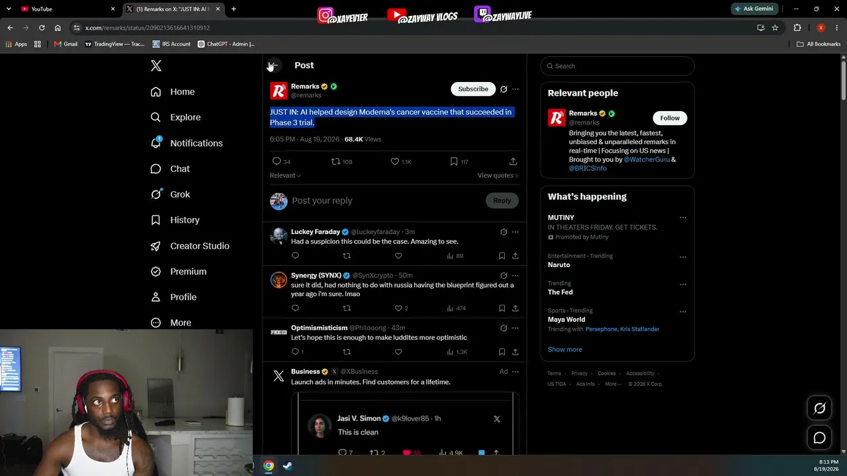847x476 pixels.
Task: Click the Steam icon in the taskbar
Action: coord(287,465)
